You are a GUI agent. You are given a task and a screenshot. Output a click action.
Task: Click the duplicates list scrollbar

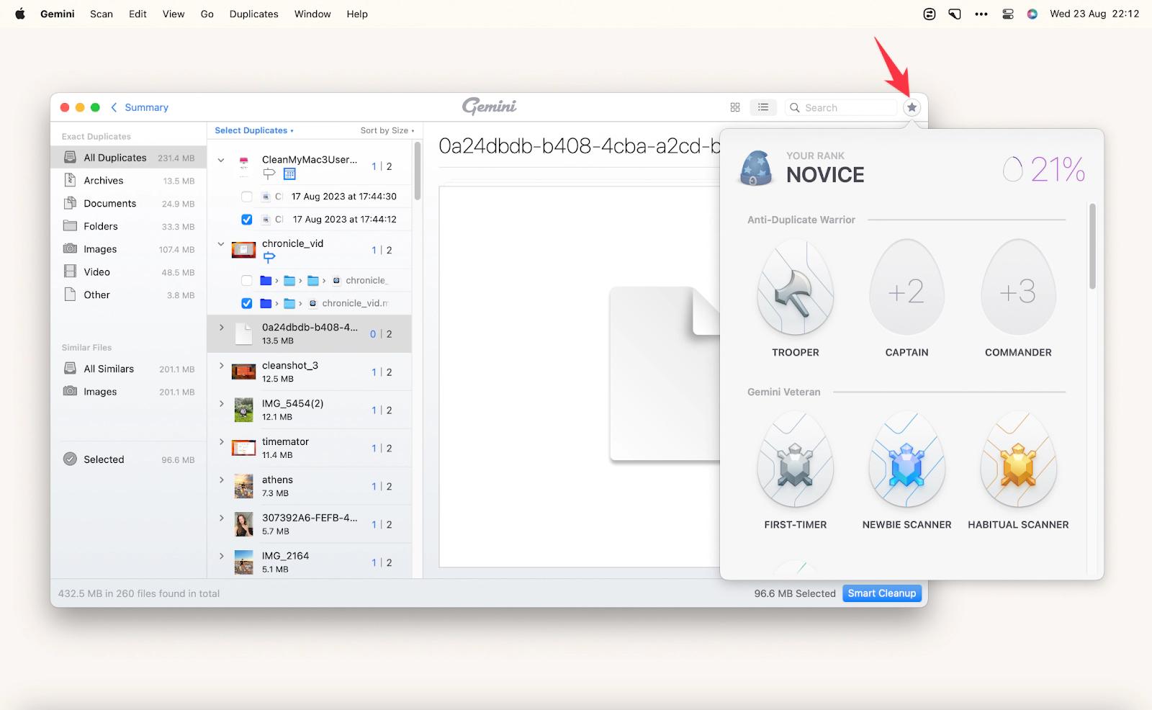tap(417, 171)
